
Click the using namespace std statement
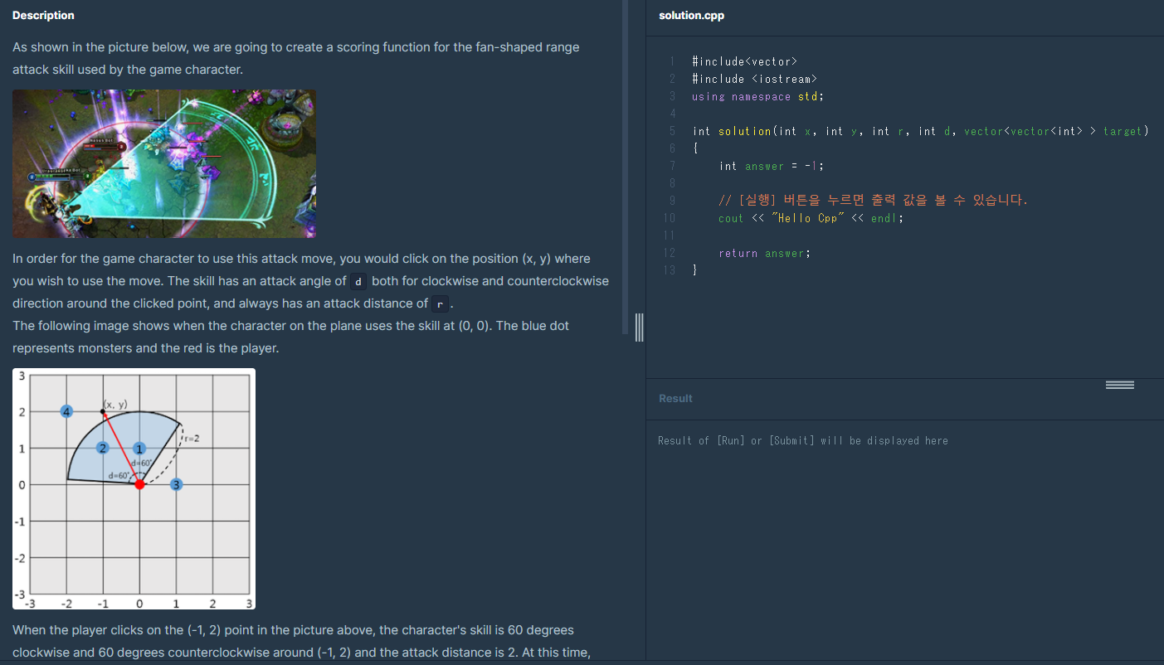(x=757, y=96)
